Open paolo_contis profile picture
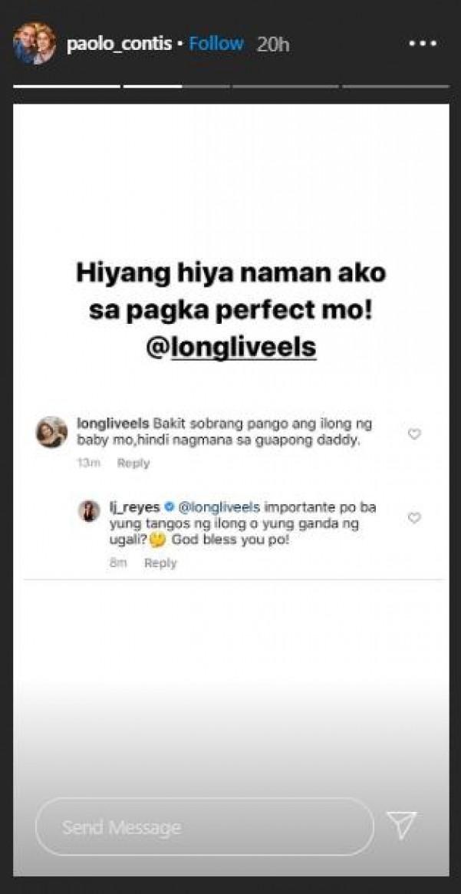The height and width of the screenshot is (894, 461). pos(35,44)
